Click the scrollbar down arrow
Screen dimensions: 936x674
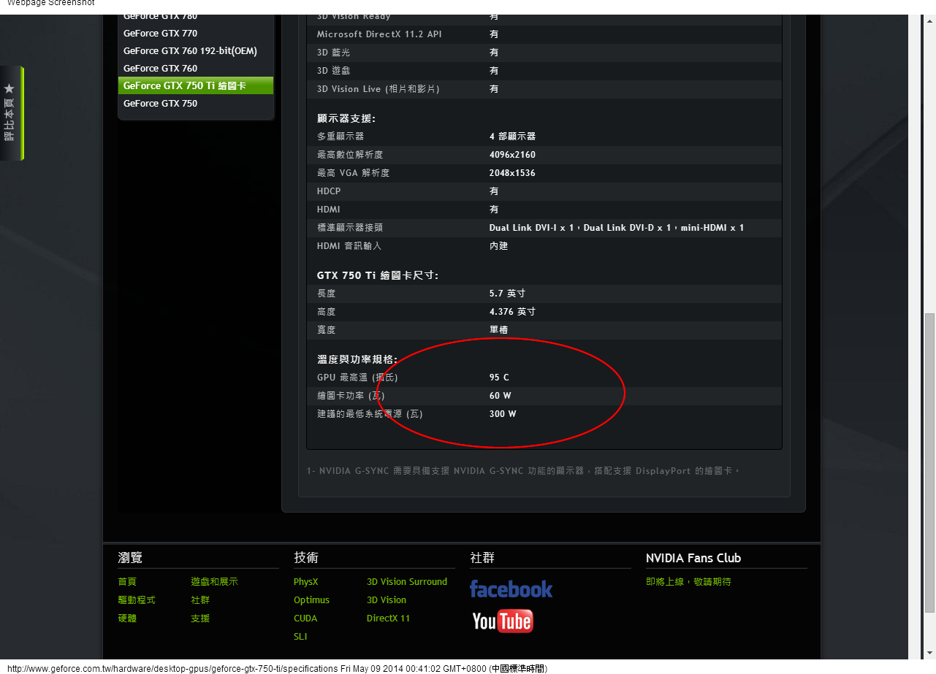click(x=929, y=653)
